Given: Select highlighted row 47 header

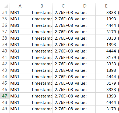Looking at the screenshot, I should click(x=5, y=96).
